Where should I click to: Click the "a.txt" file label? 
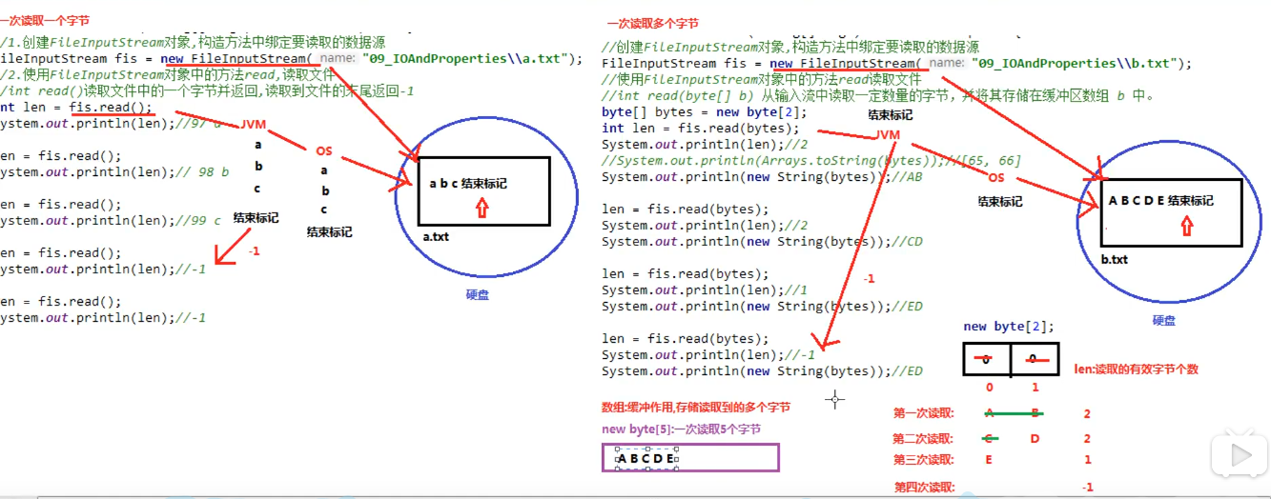click(x=436, y=236)
